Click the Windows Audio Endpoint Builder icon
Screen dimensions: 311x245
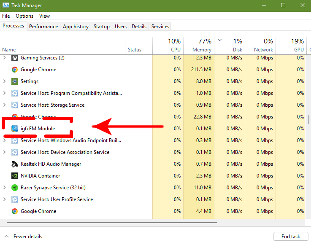pos(15,140)
